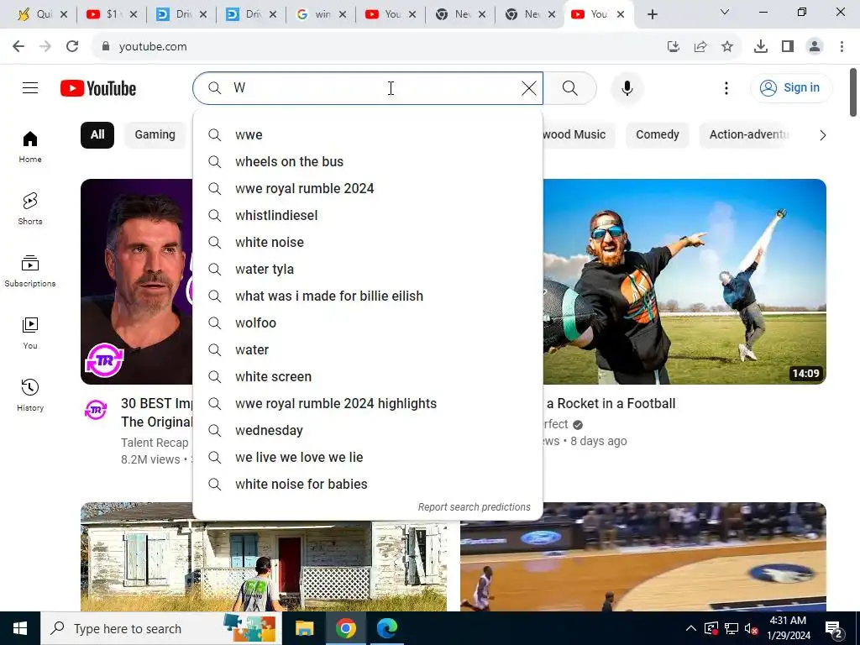Open Subscriptions in the sidebar
Viewport: 860px width, 645px height.
point(30,271)
